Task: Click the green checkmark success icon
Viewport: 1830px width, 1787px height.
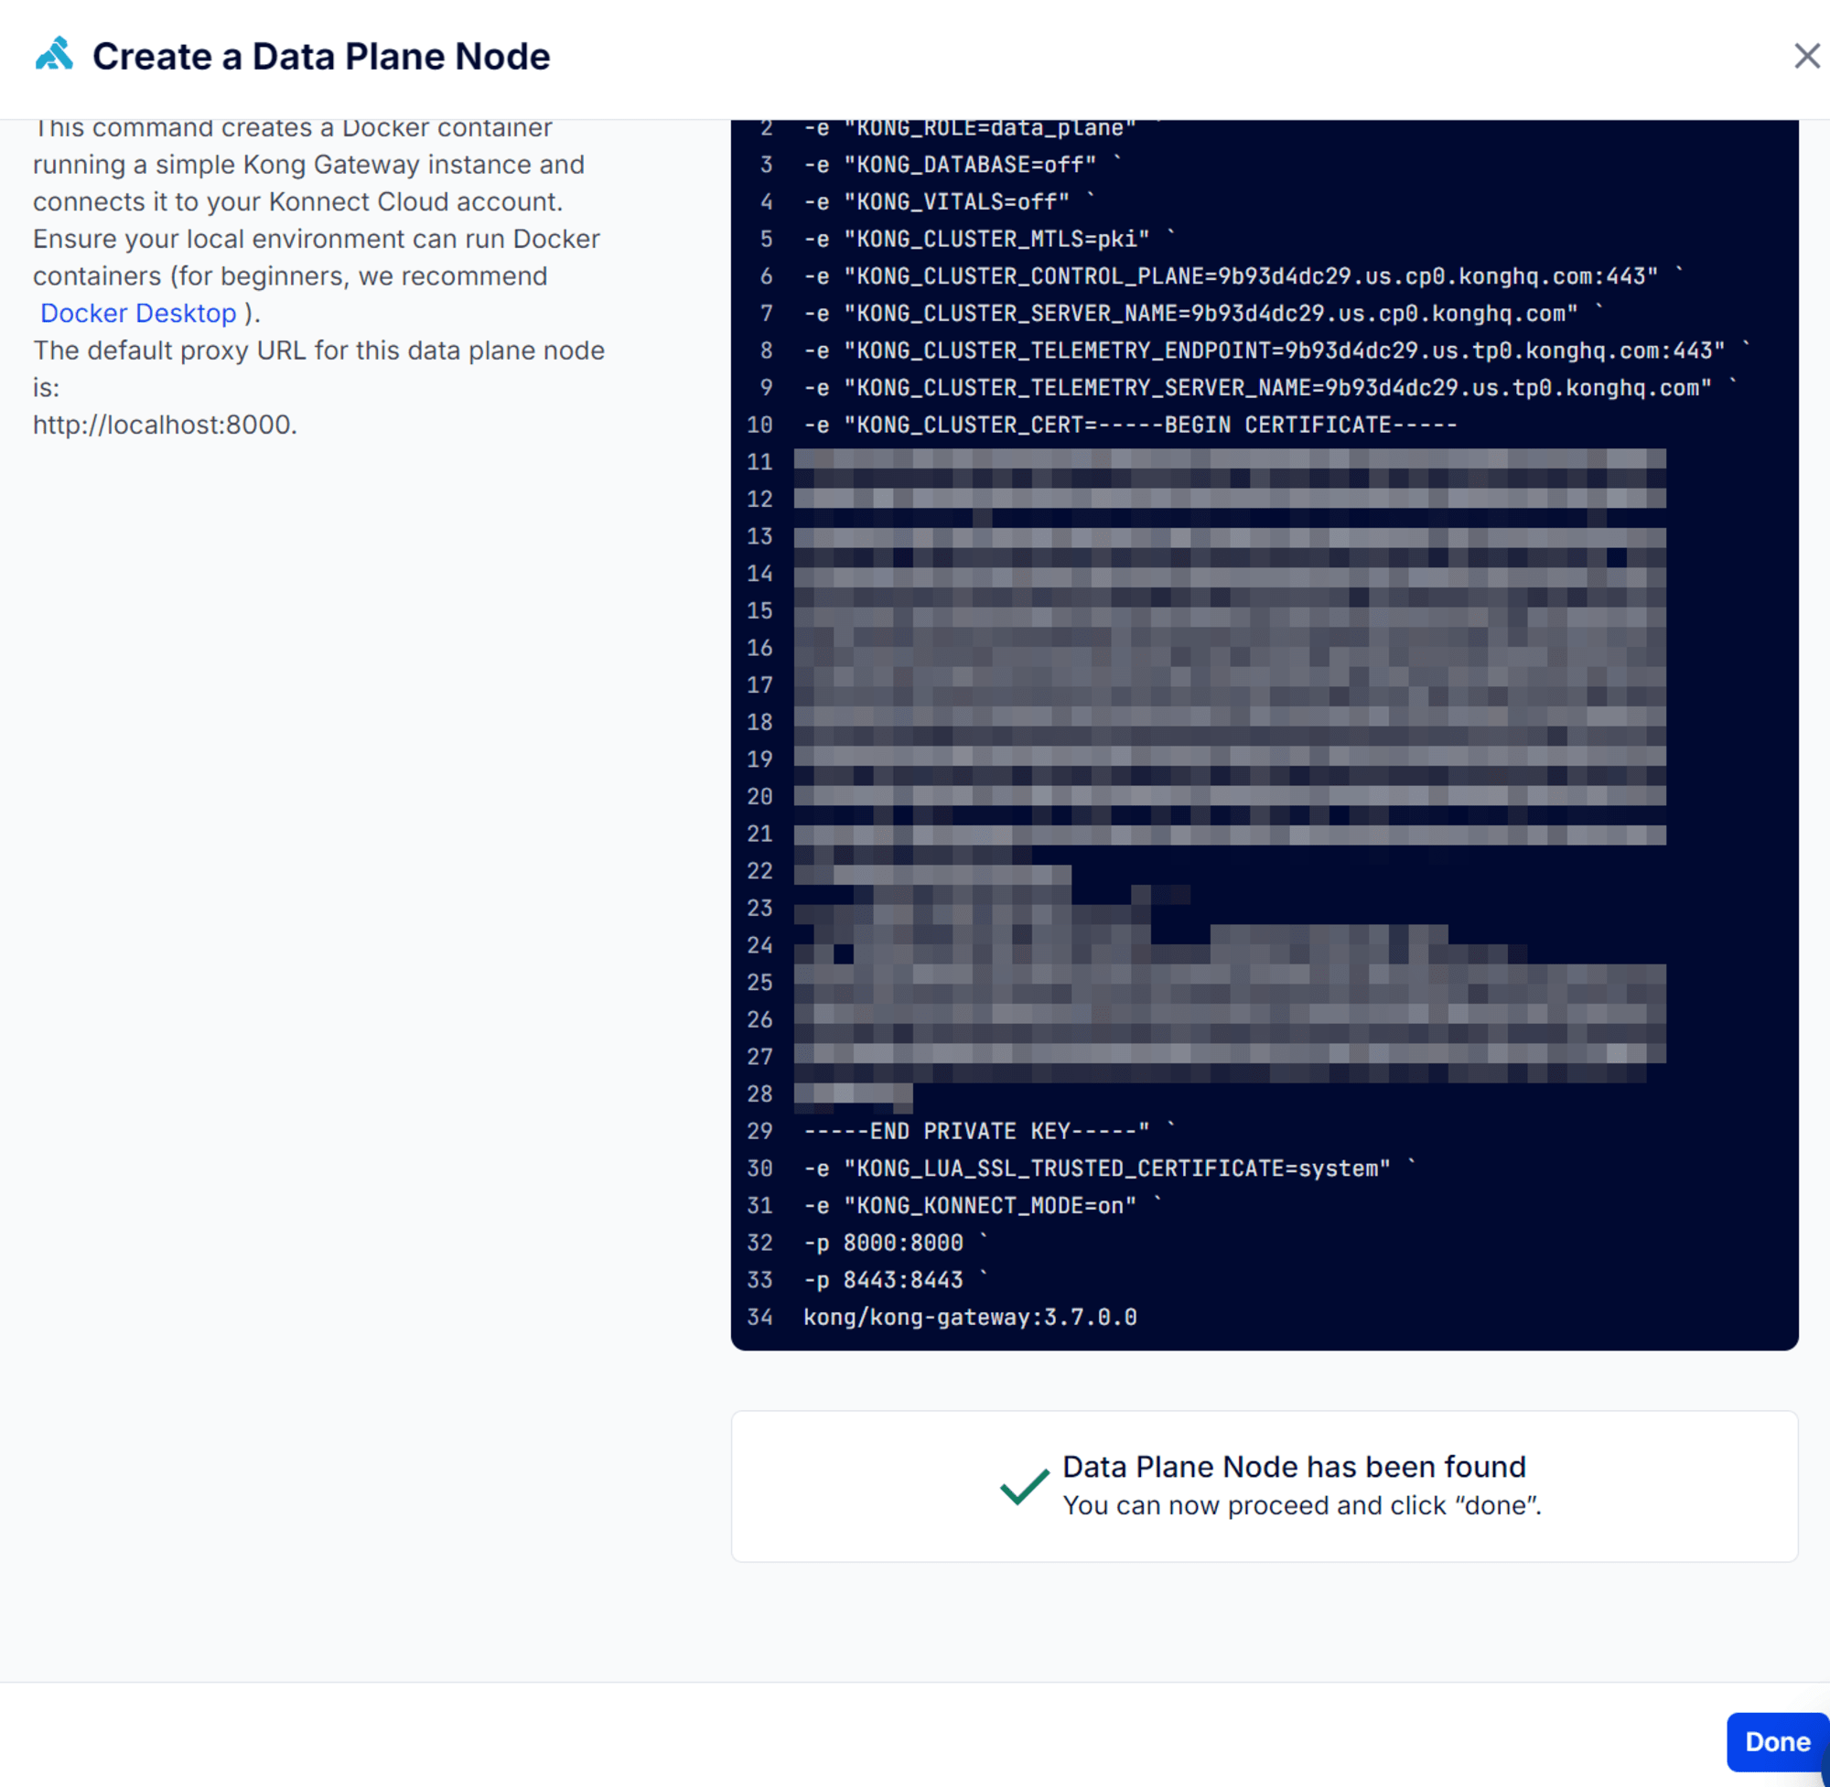Action: pyautogui.click(x=1024, y=1486)
